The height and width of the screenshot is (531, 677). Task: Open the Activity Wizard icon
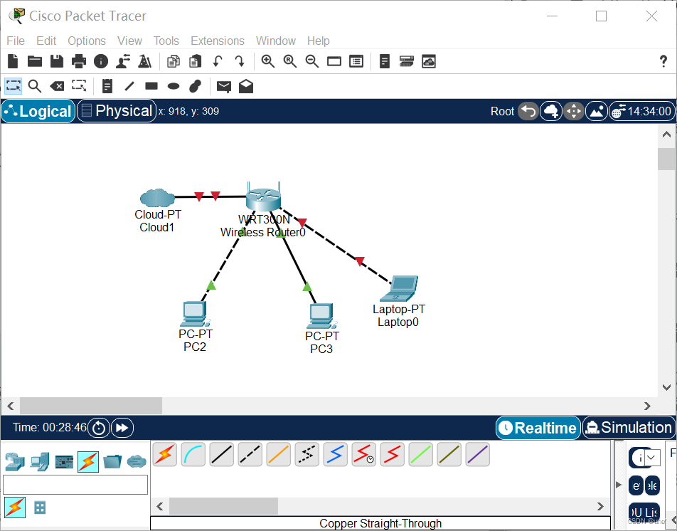coord(123,61)
